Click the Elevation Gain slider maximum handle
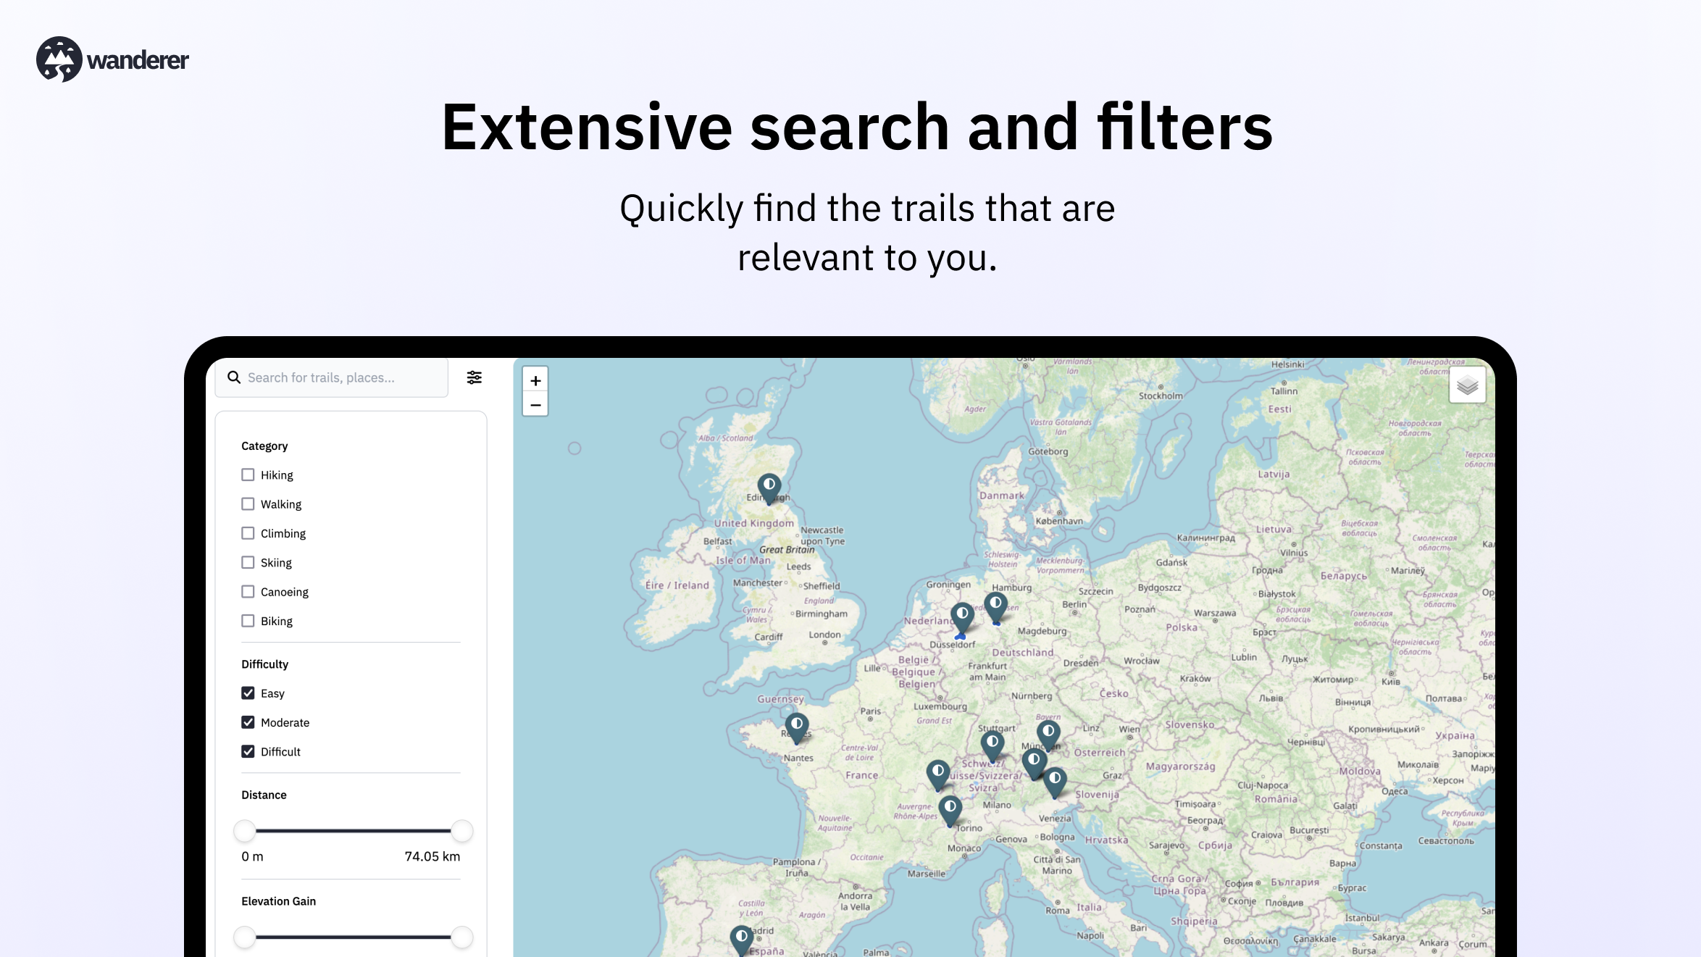 462,937
